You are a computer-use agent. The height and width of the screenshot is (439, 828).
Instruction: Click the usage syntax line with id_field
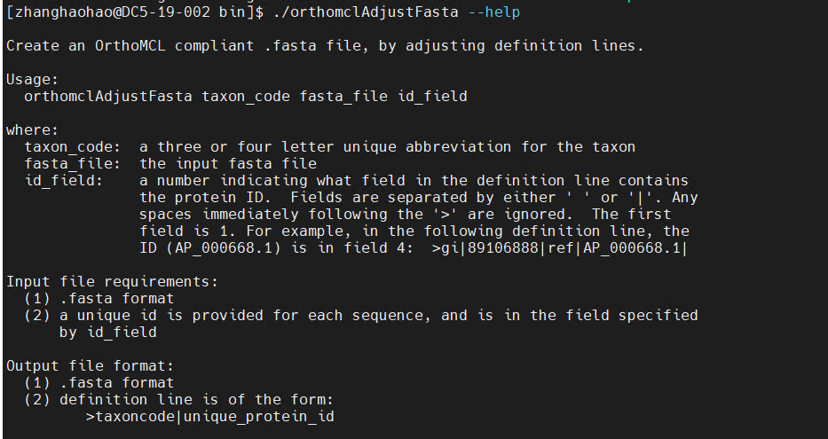coord(246,97)
